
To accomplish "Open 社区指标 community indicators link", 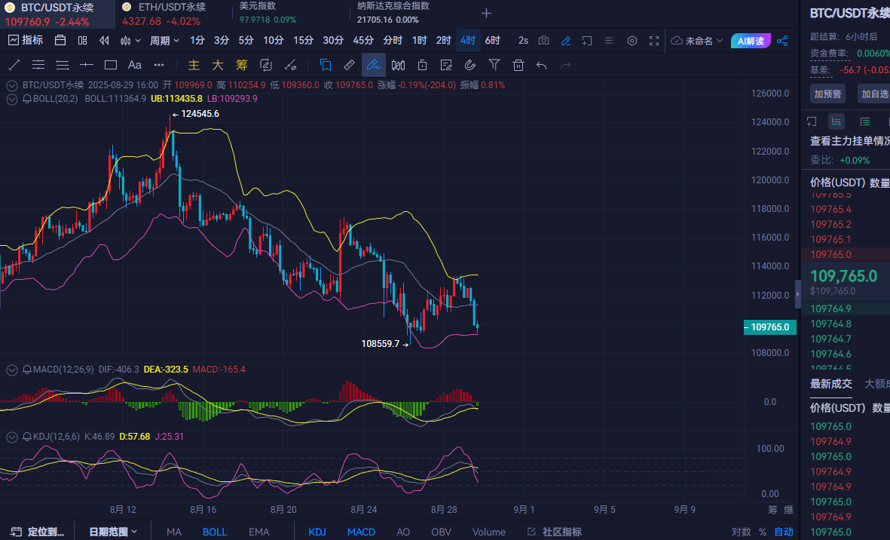I will pyautogui.click(x=555, y=532).
